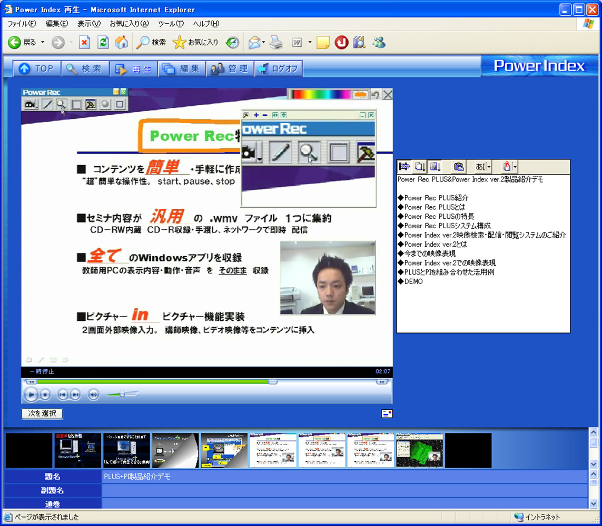Expand the あI input mode dropdown arrow
602x526 pixels.
(x=489, y=167)
